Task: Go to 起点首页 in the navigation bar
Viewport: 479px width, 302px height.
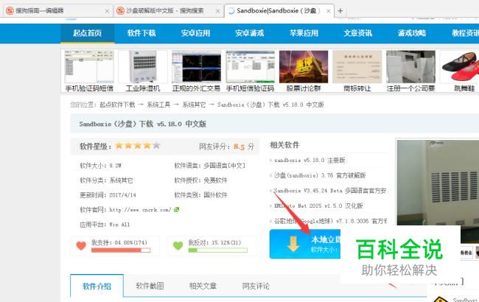Action: pos(88,33)
